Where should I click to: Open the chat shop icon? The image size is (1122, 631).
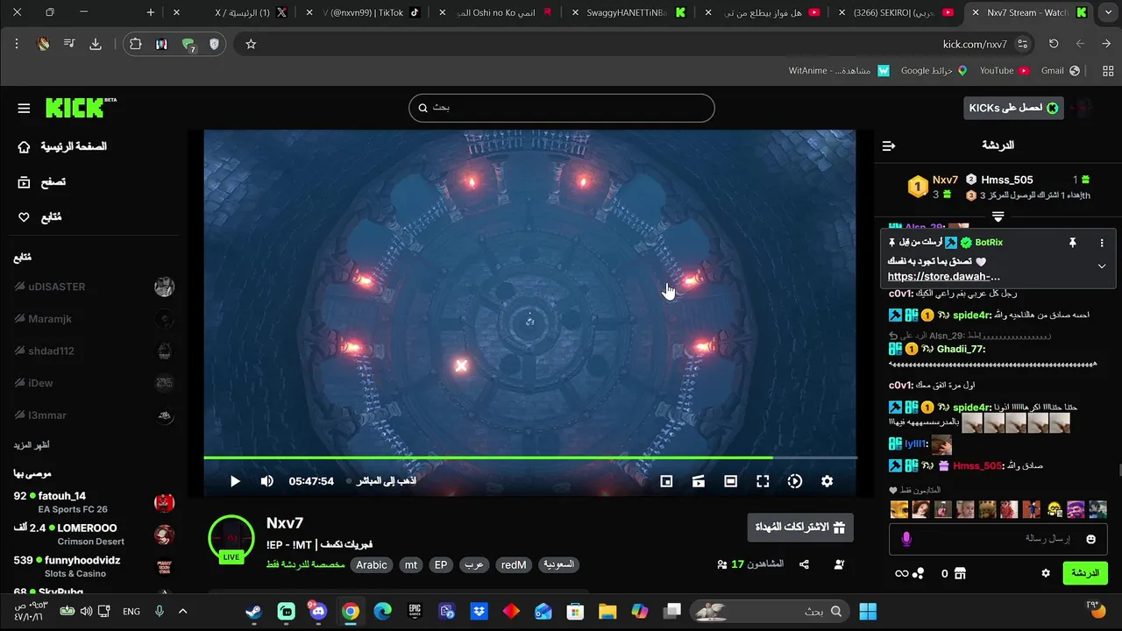point(960,573)
